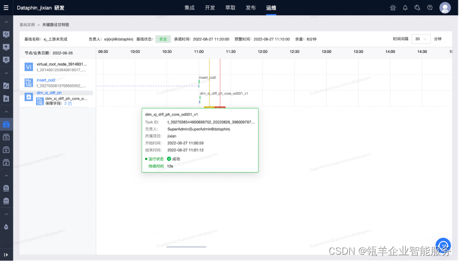Open notifications bell icon

pyautogui.click(x=405, y=8)
